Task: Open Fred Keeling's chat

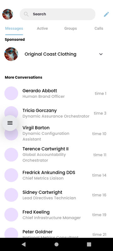Action: coord(56,215)
